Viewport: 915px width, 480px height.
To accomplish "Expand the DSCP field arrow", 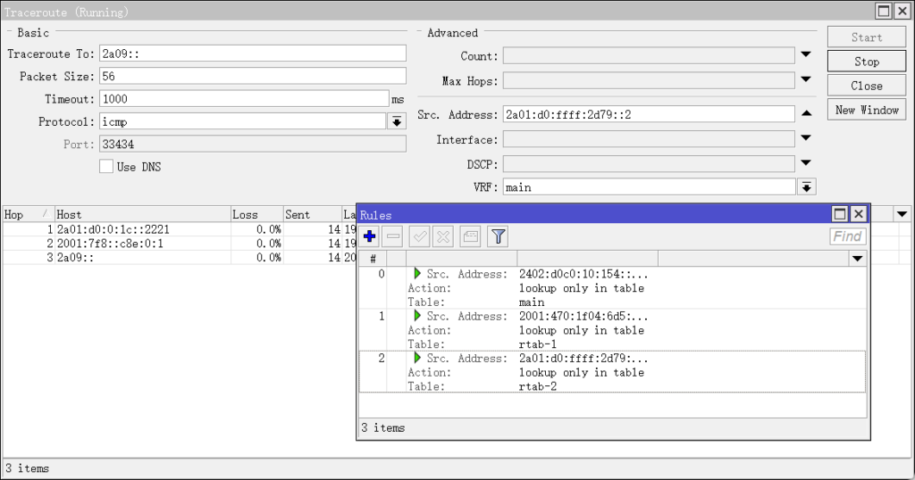I will tap(806, 163).
